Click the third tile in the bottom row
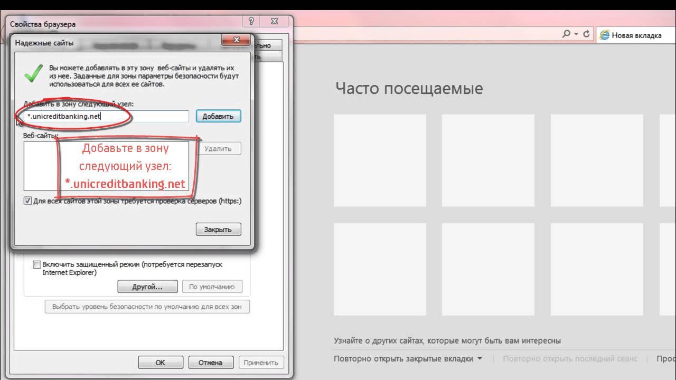This screenshot has width=676, height=380. [x=597, y=270]
